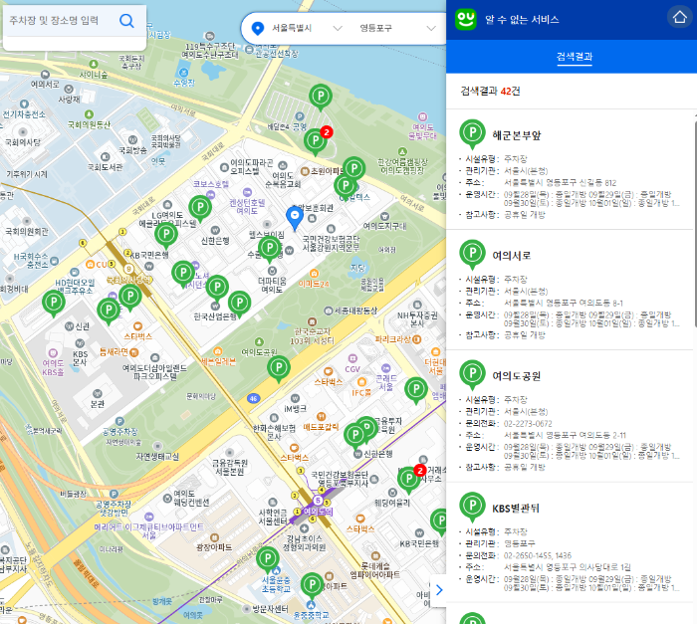This screenshot has height=624, width=697.
Task: Select the blue current-location map pin
Action: click(295, 217)
